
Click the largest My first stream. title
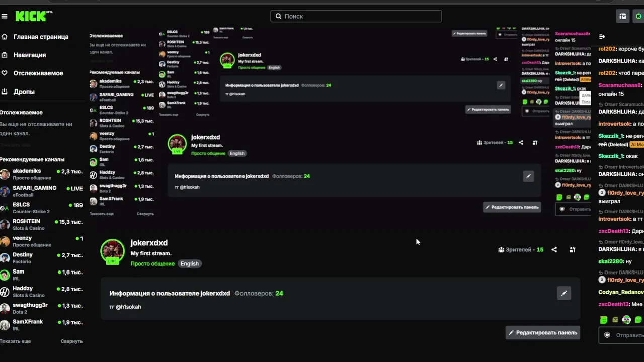[151, 253]
